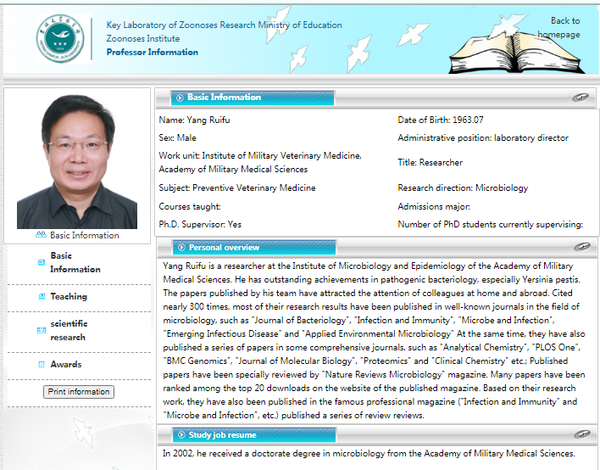Go to scientific research in sidebar

point(69,330)
